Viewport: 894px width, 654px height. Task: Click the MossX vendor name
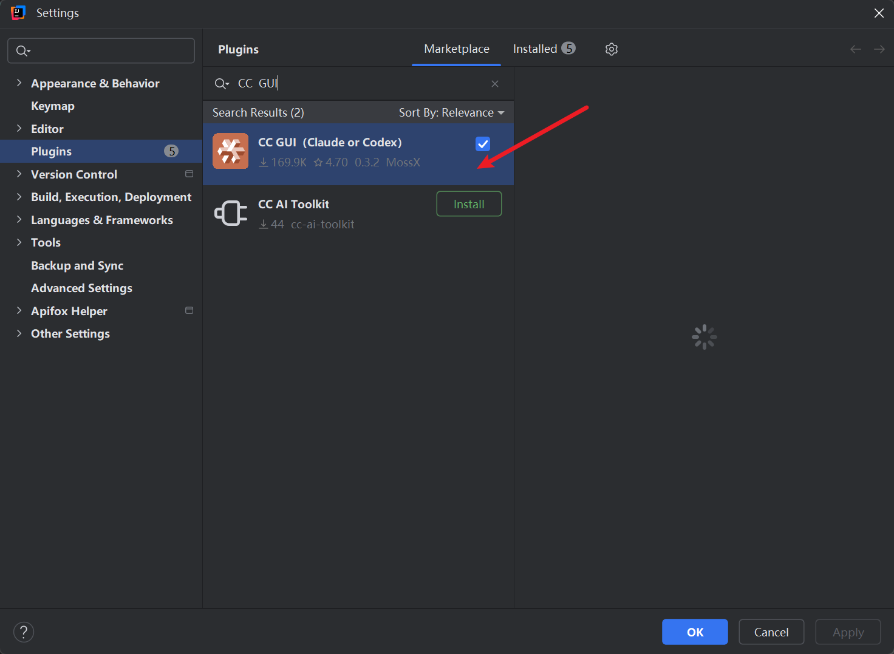click(x=403, y=163)
